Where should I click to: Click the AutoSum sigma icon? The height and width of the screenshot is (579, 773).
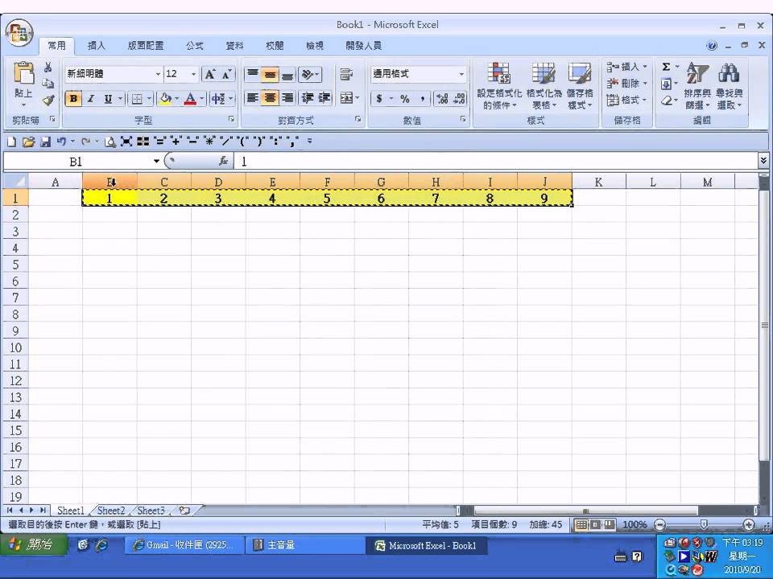(x=666, y=67)
